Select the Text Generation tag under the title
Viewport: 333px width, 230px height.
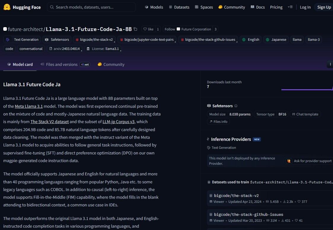click(x=22, y=40)
